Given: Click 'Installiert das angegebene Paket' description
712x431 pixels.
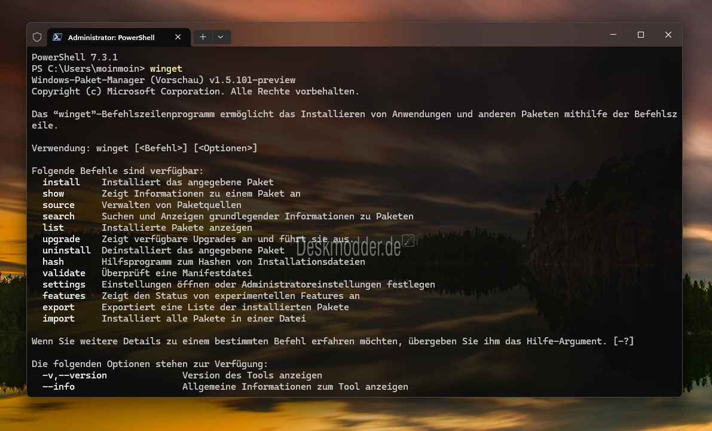Looking at the screenshot, I should [x=188, y=182].
